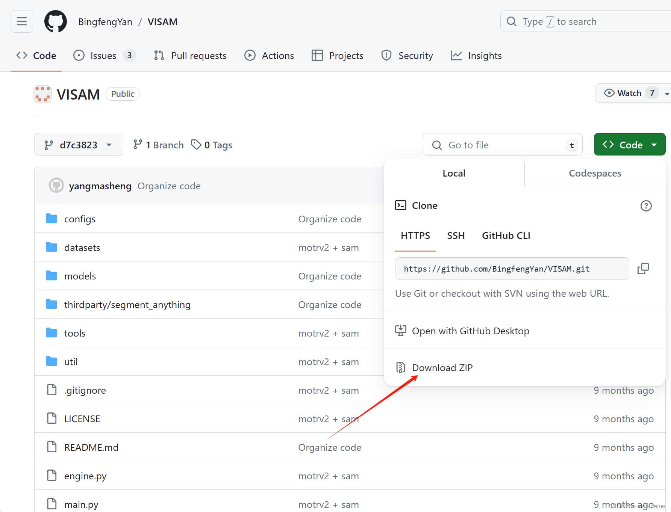Open the Projects tab

click(x=338, y=56)
